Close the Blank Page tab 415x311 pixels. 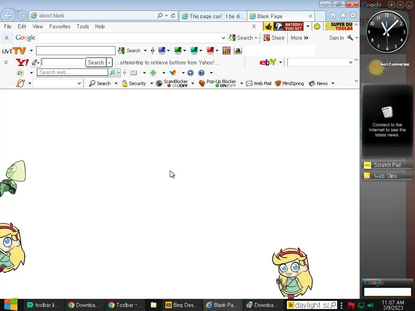pyautogui.click(x=310, y=16)
